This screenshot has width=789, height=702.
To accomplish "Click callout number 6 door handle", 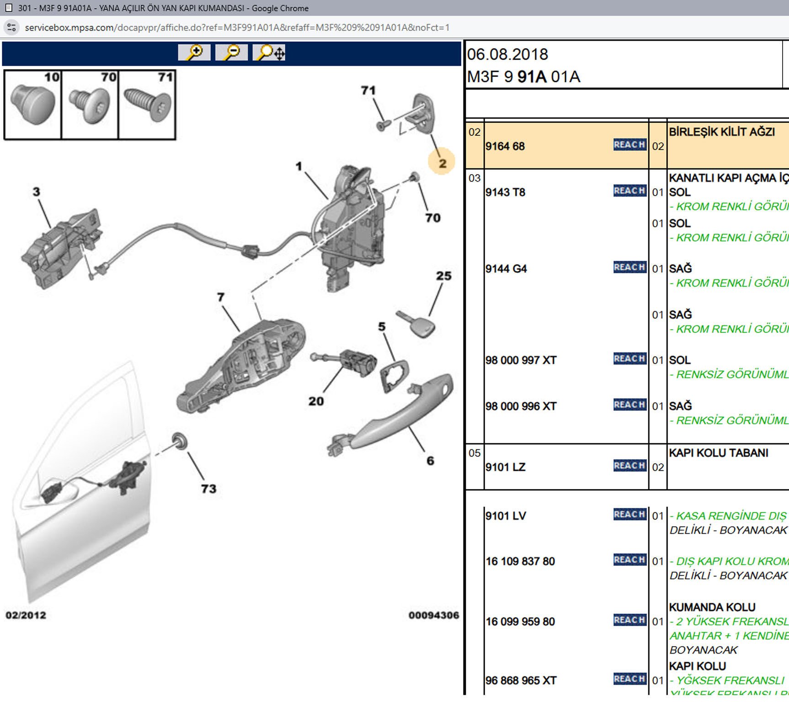I will 430,461.
